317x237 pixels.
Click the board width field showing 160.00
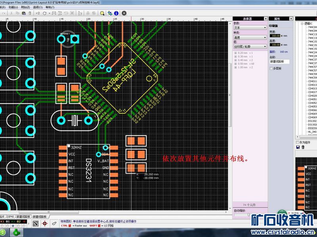click(x=275, y=36)
